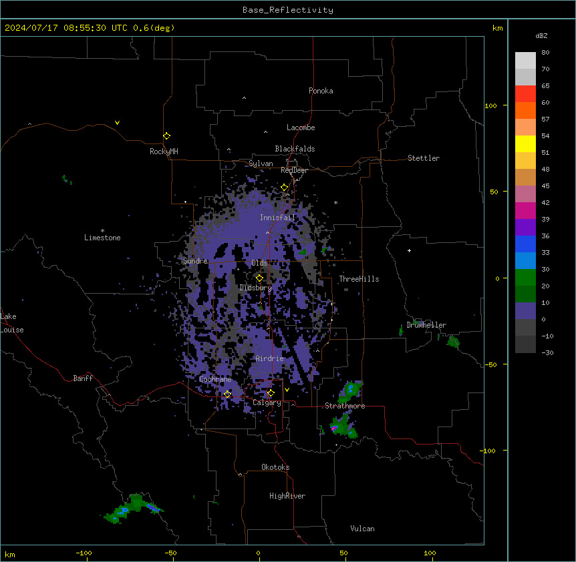Click the -50 tick label on the right axis
This screenshot has width=576, height=562.
490,364
